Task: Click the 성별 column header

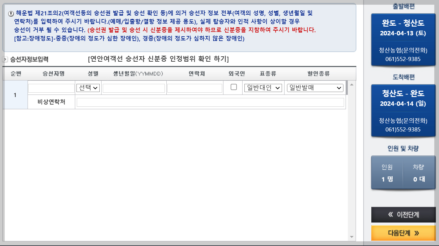Action: tap(93, 74)
